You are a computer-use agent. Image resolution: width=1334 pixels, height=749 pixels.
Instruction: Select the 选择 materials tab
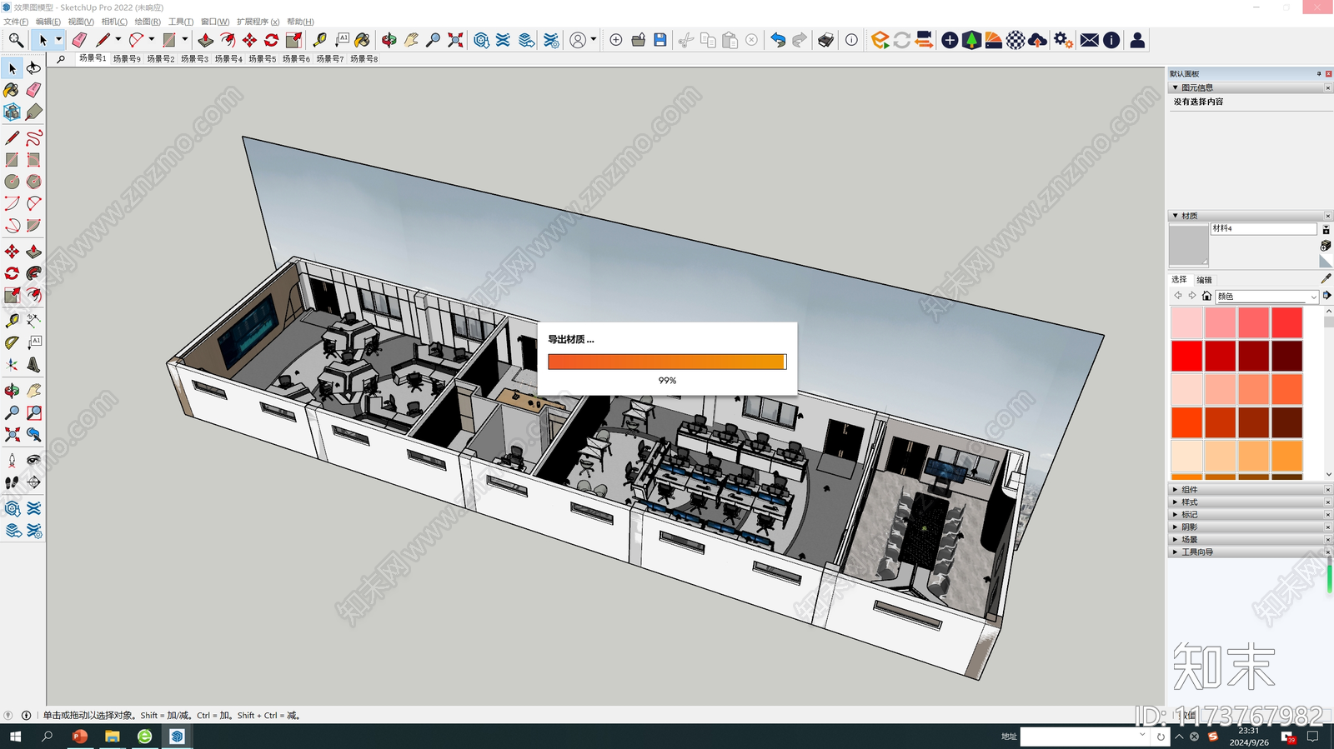point(1179,280)
